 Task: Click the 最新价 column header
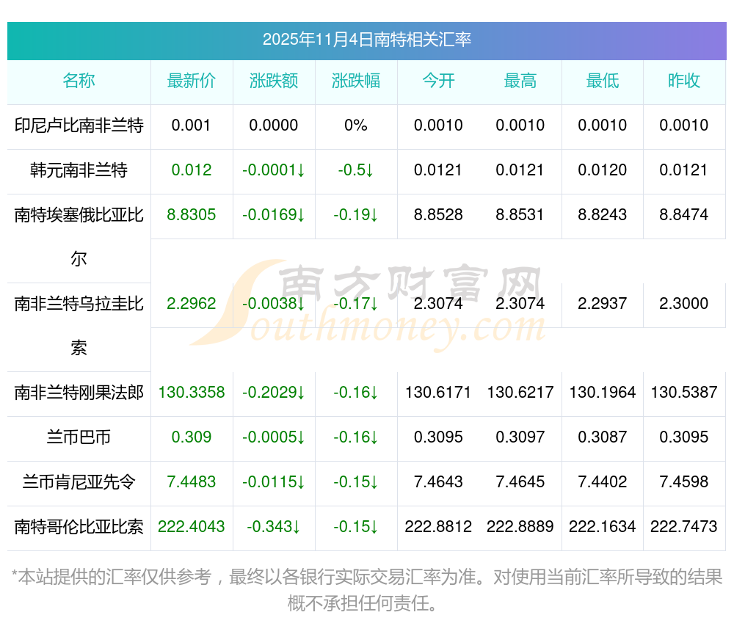click(x=192, y=81)
